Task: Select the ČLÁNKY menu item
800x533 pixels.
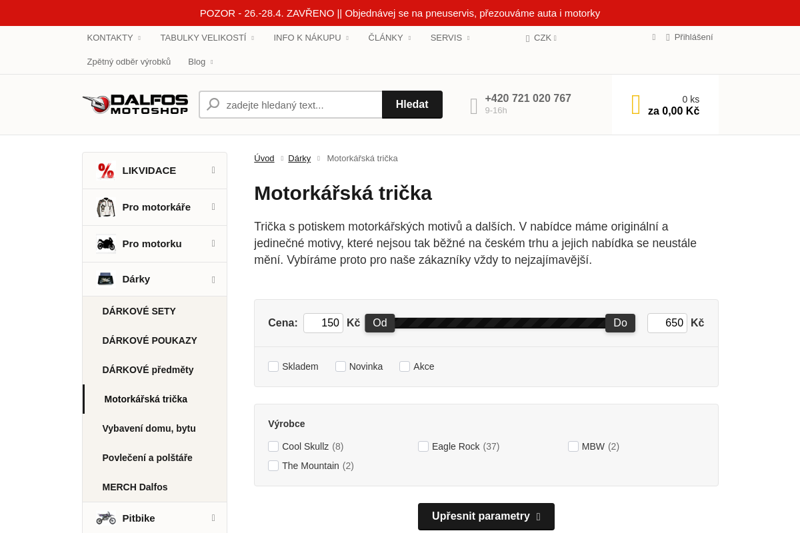Action: (385, 37)
